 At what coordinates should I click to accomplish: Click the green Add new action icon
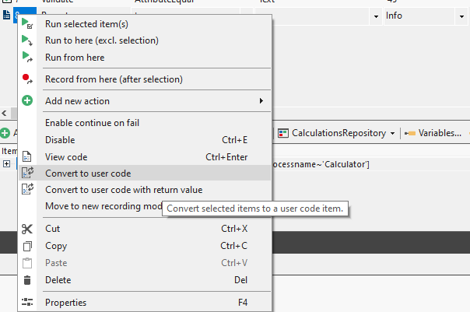27,101
